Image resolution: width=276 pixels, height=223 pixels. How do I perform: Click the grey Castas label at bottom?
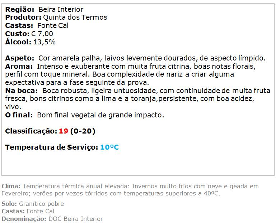(13, 211)
